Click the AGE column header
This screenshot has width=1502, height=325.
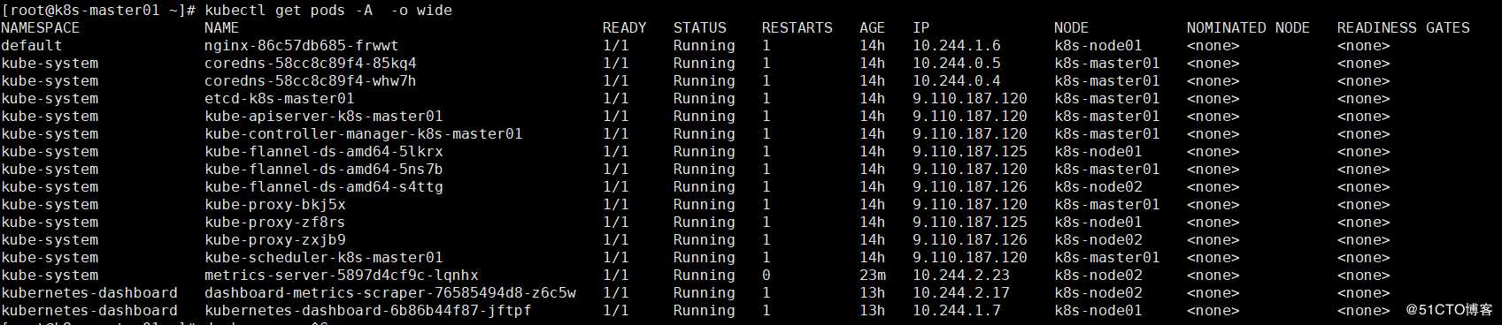tap(873, 28)
